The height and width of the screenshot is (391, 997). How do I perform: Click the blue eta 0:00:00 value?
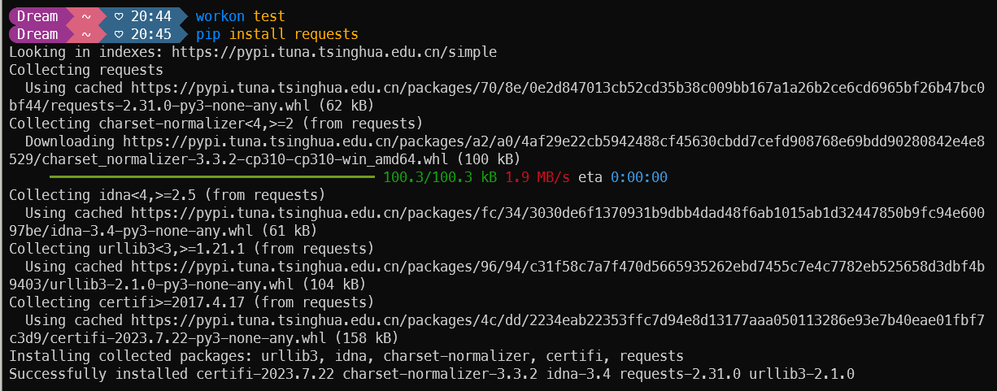(x=638, y=177)
